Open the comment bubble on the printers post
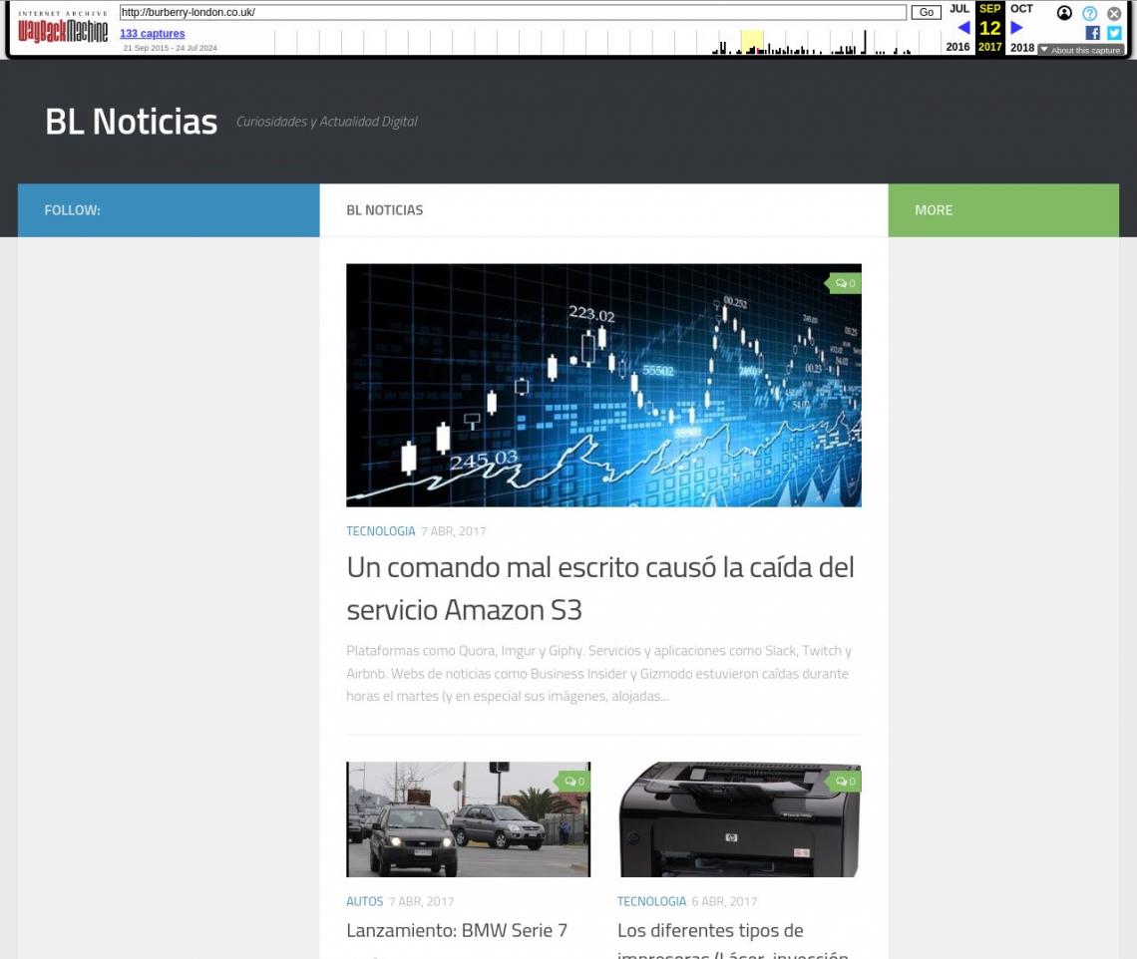This screenshot has height=959, width=1137. (x=845, y=782)
